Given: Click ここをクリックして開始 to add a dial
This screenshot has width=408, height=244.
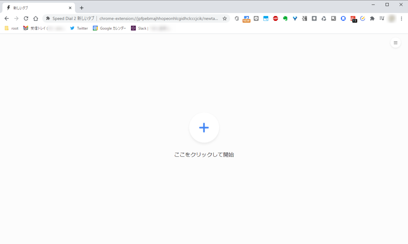Looking at the screenshot, I should tap(204, 154).
